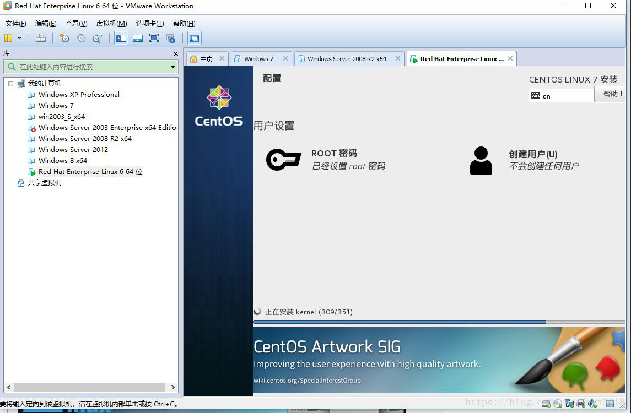631x413 pixels.
Task: Select the Red Hat Enterprise Linux tab
Action: pyautogui.click(x=462, y=59)
